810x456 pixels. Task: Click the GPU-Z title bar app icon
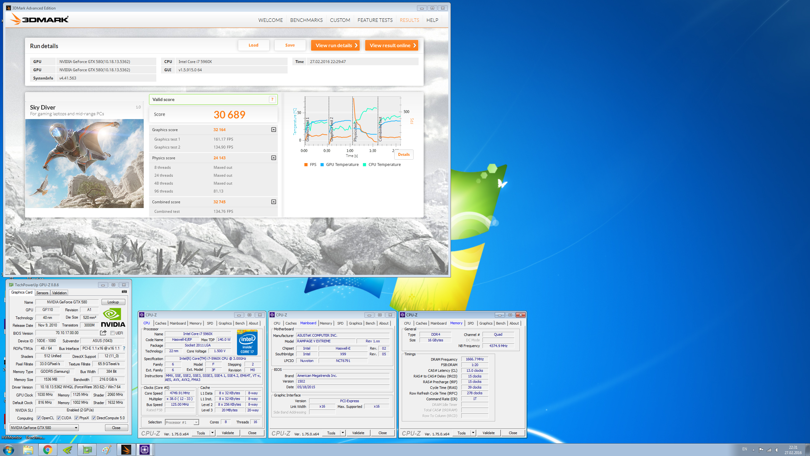point(11,285)
